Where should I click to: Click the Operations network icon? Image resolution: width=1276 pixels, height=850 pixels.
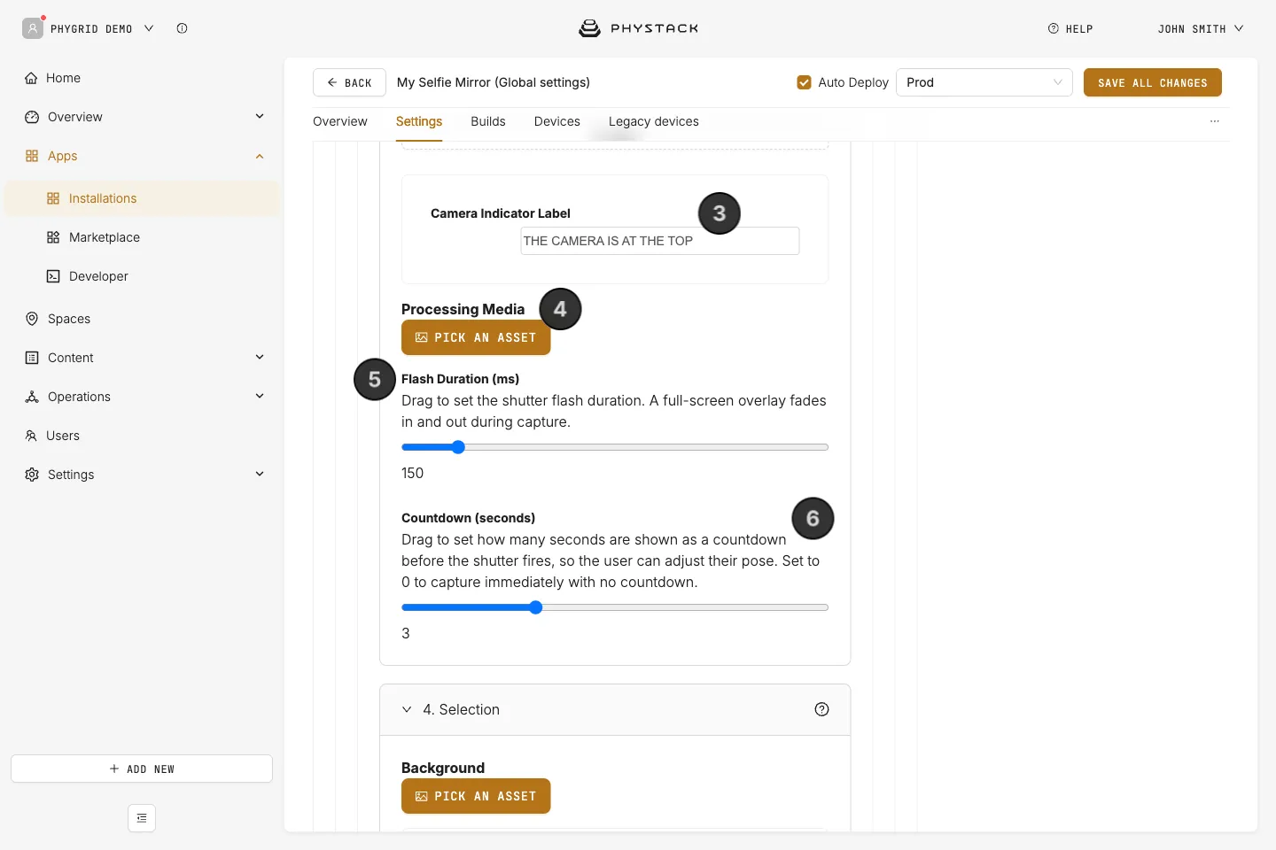pyautogui.click(x=32, y=397)
